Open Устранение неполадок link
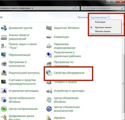The image size is (125, 120). (24, 91)
